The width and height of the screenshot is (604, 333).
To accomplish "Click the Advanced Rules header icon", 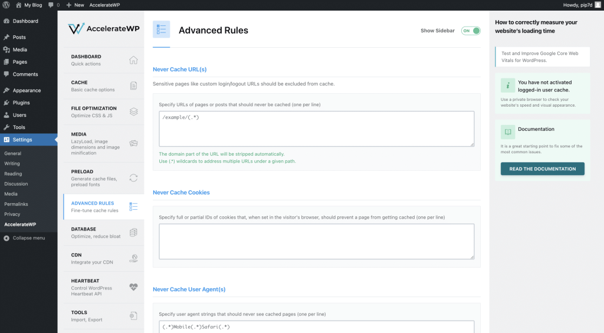I will click(x=161, y=29).
